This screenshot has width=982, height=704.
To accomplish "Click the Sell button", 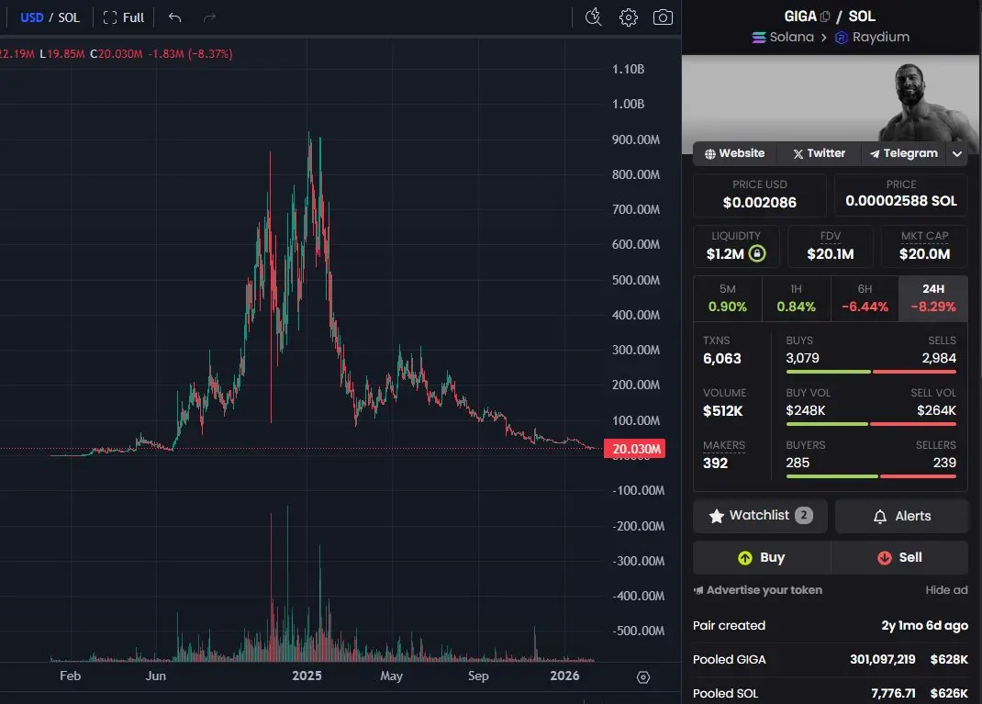I will click(900, 557).
